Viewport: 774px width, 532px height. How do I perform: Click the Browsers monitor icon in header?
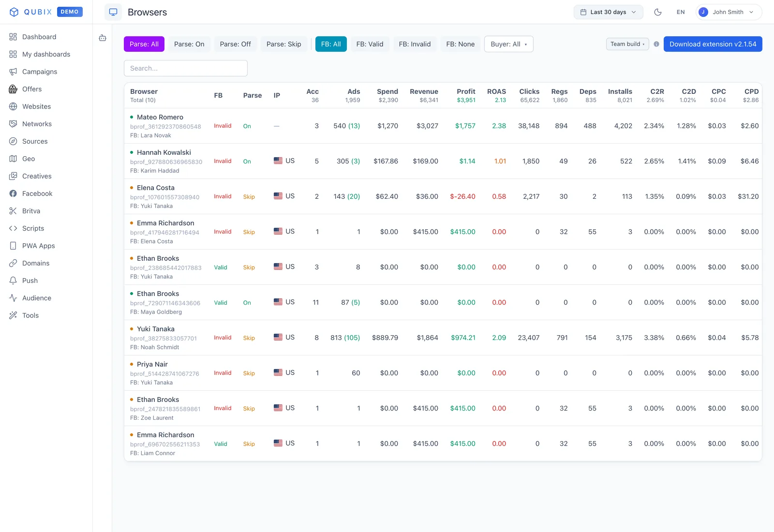pyautogui.click(x=113, y=12)
